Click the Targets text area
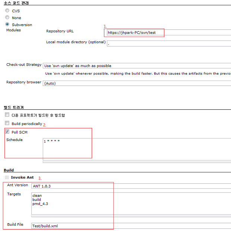Screen dimensions: 231x231 pos(131,203)
